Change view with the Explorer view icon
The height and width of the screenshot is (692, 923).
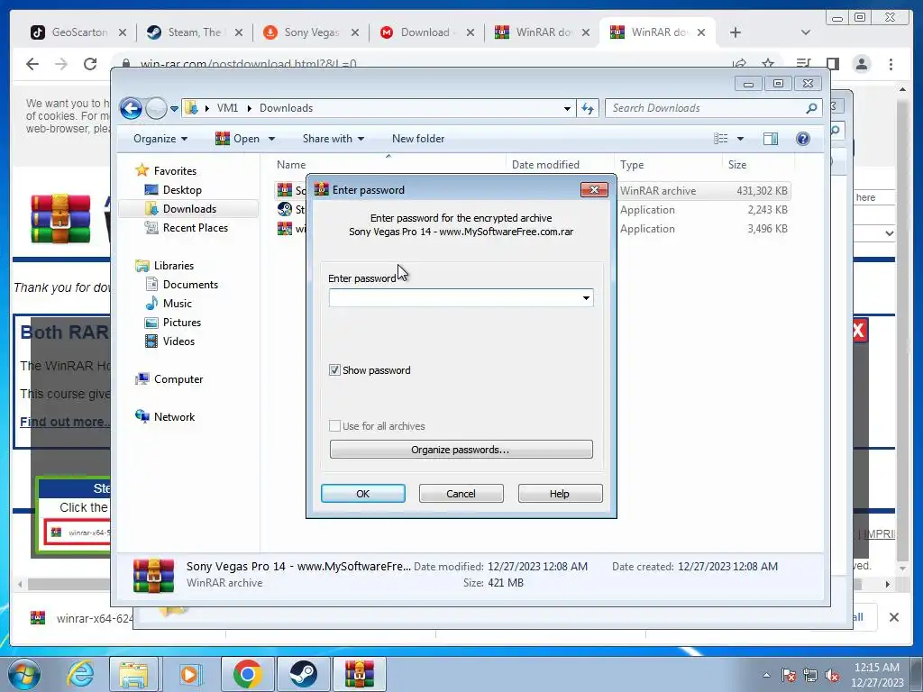[720, 139]
